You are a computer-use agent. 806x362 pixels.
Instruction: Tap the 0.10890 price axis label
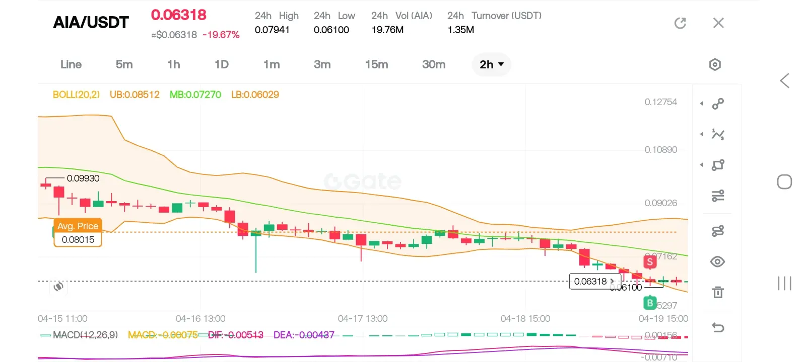point(661,150)
